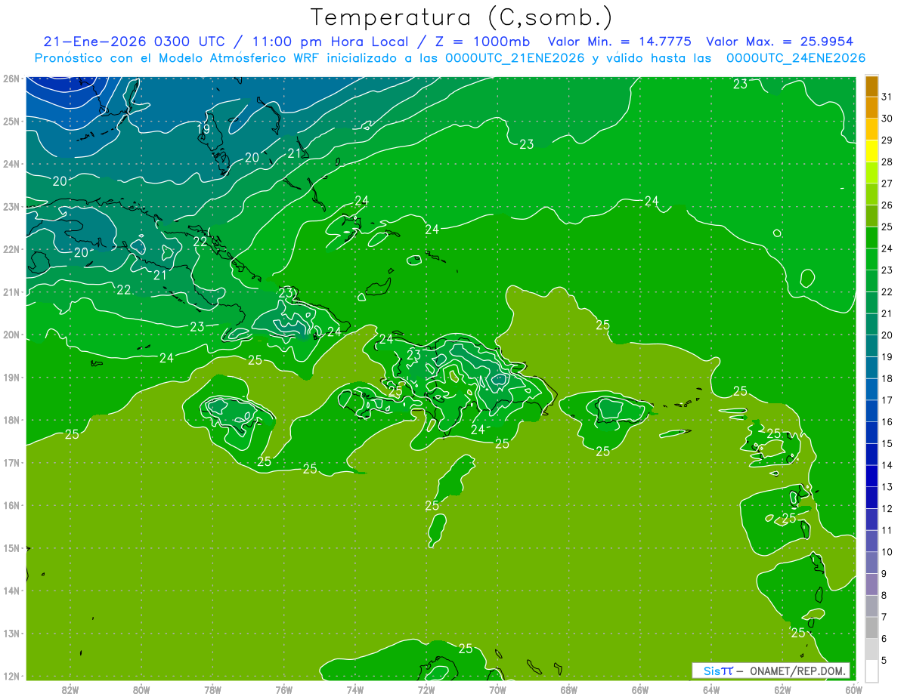Click the "60W" longitude axis label

(853, 689)
